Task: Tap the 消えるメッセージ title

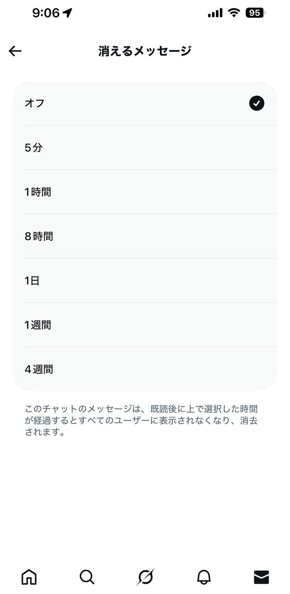Action: tap(145, 51)
